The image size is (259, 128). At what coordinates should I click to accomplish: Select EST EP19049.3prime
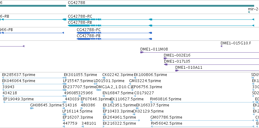[19, 99]
